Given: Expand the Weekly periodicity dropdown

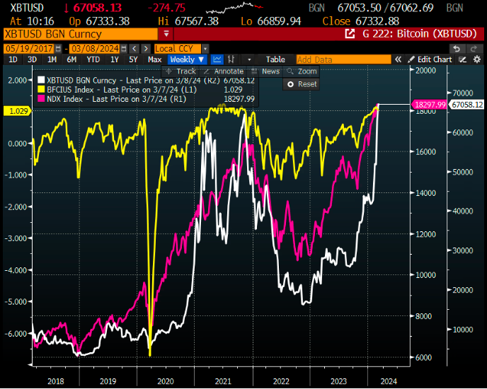Looking at the screenshot, I should pyautogui.click(x=201, y=59).
